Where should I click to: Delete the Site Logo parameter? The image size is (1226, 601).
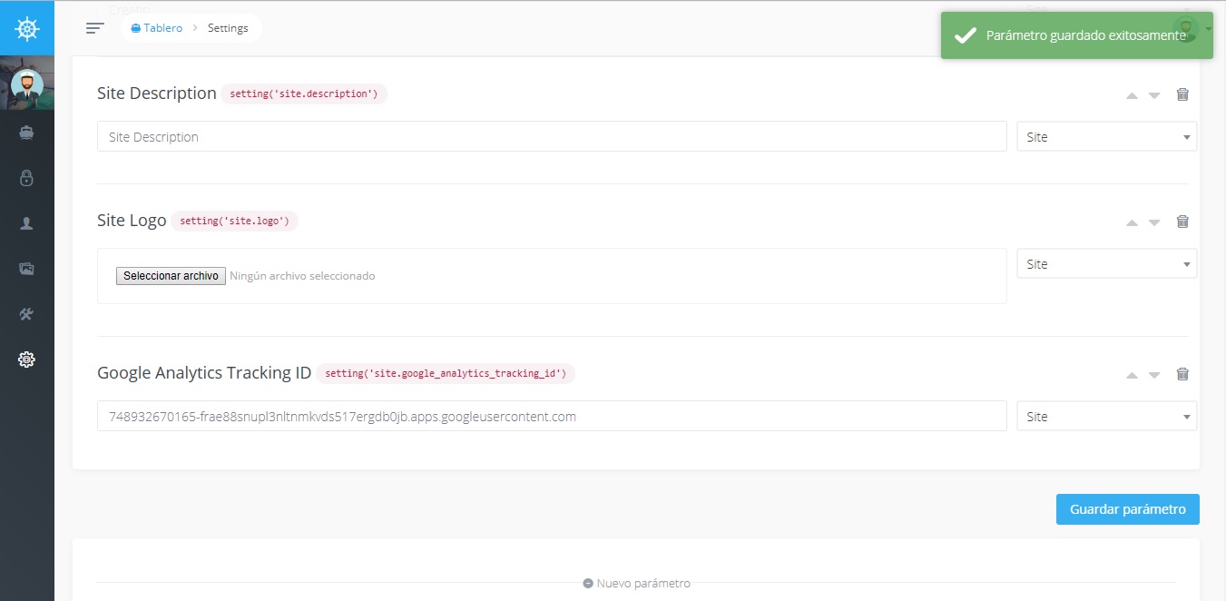pyautogui.click(x=1182, y=222)
